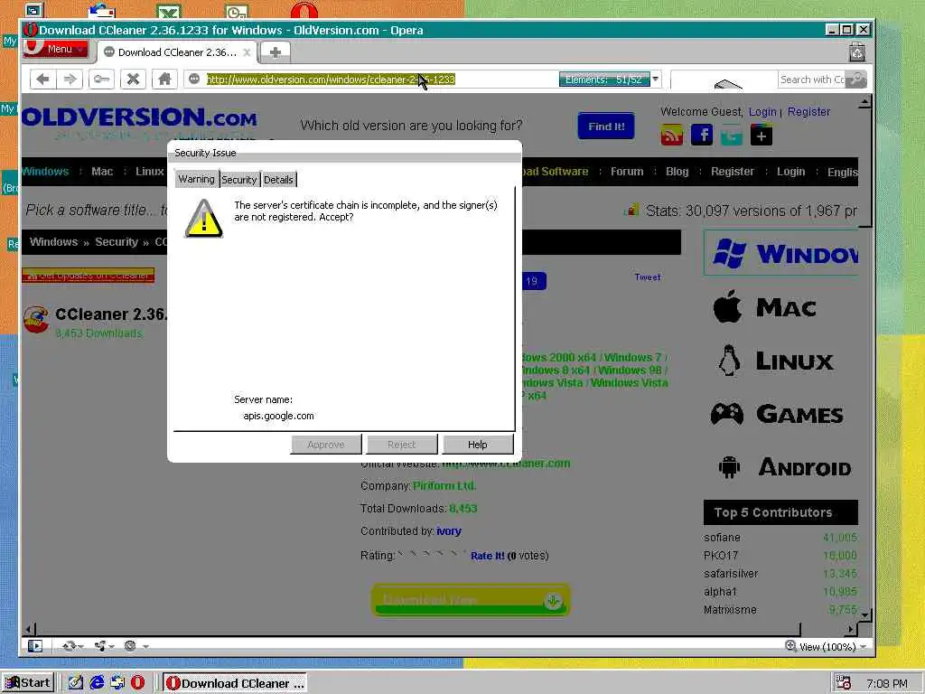
Task: Switch to the Details tab
Action: point(278,180)
